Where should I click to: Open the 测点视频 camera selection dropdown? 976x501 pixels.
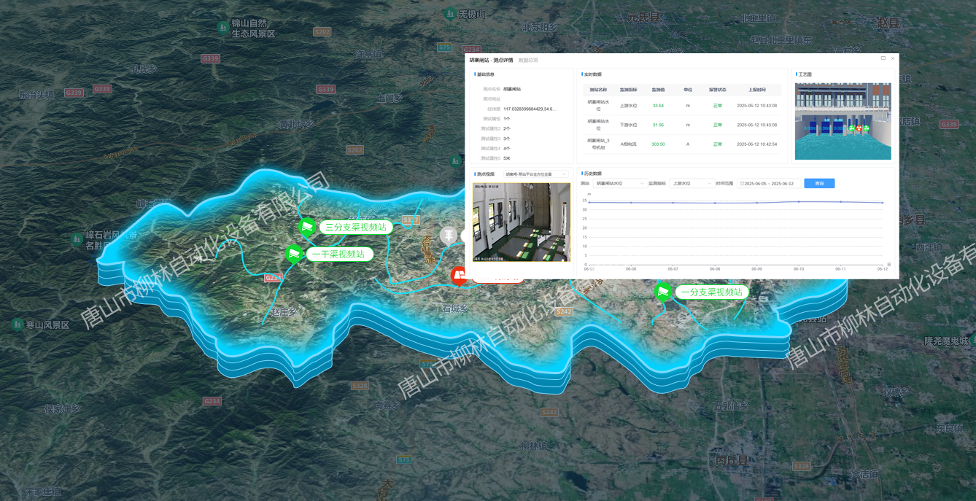click(x=536, y=174)
